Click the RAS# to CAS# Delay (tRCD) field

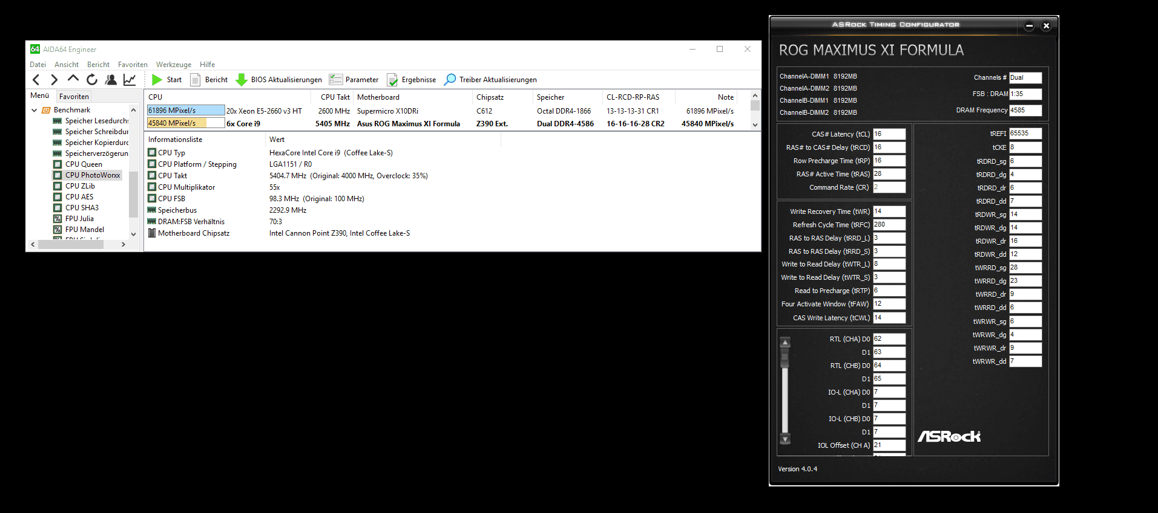click(889, 147)
